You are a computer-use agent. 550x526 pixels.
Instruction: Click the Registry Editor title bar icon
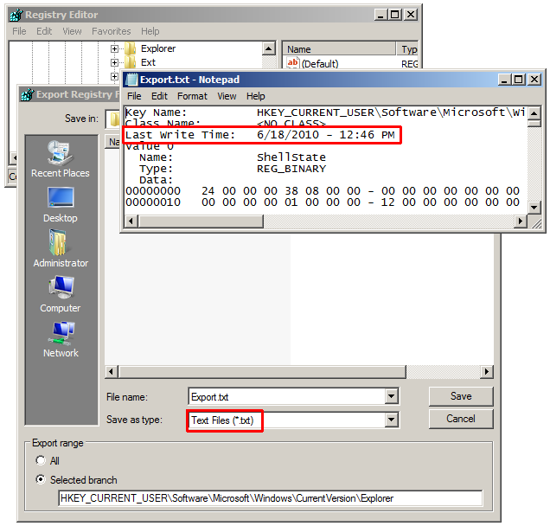16,15
